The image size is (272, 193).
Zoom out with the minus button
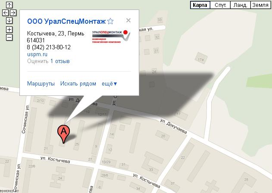[9, 38]
